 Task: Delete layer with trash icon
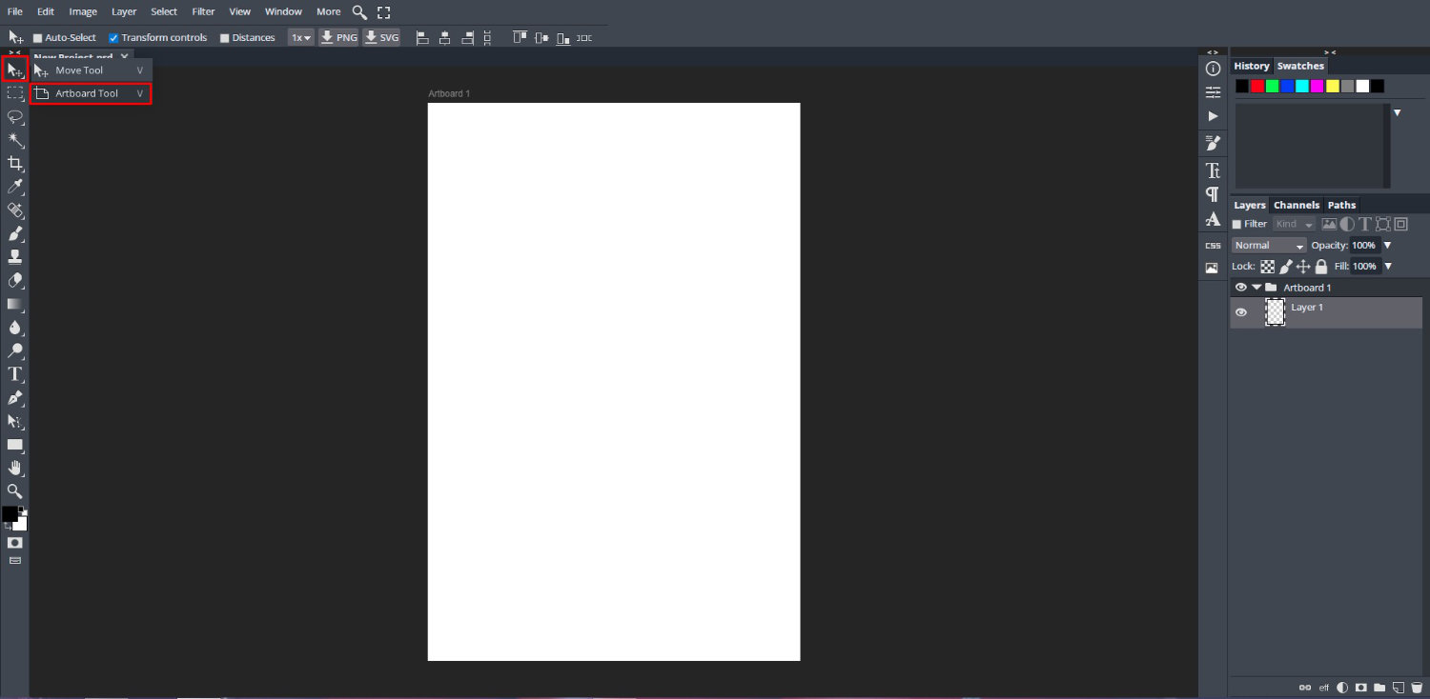pos(1417,688)
